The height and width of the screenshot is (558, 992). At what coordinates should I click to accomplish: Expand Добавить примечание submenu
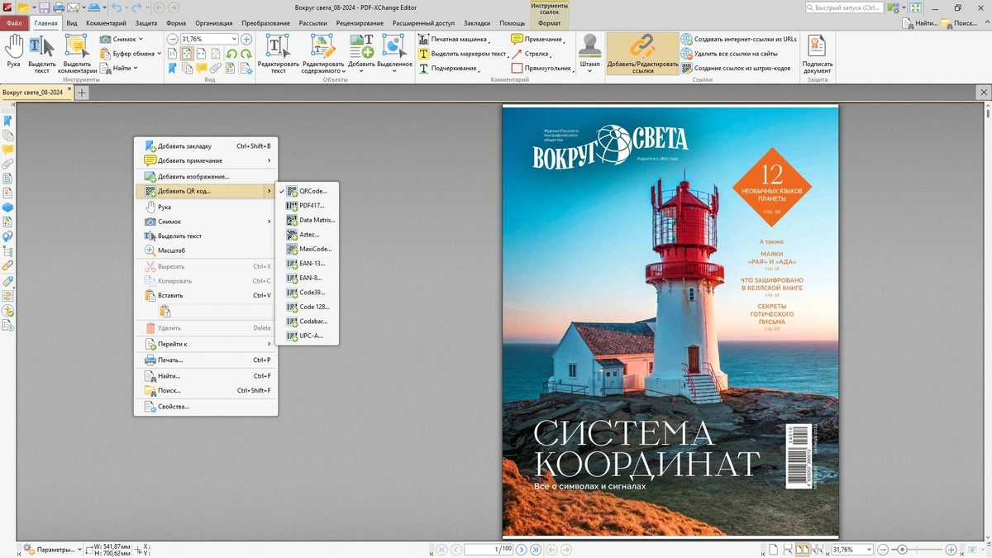[x=206, y=160]
